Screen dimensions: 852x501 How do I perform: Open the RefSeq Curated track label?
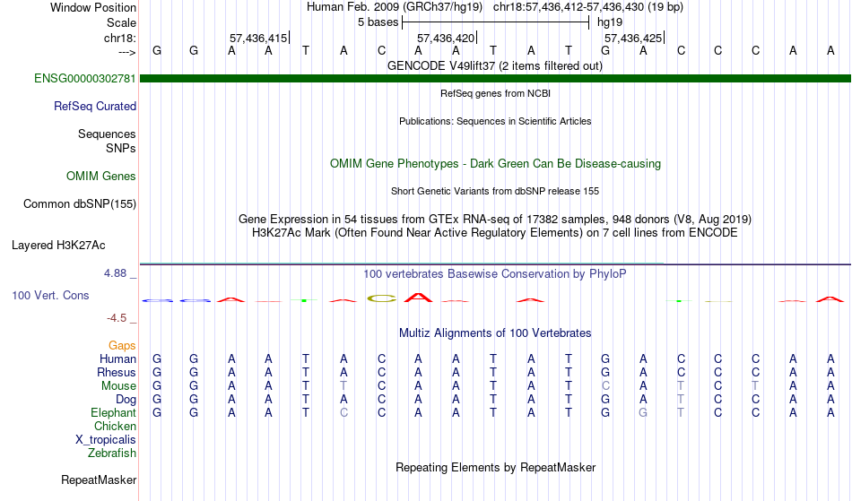[95, 107]
